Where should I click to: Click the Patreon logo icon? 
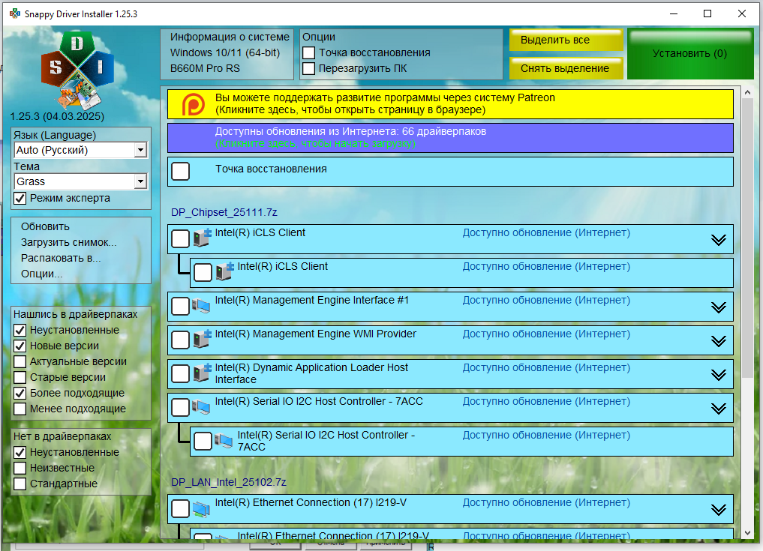(194, 103)
